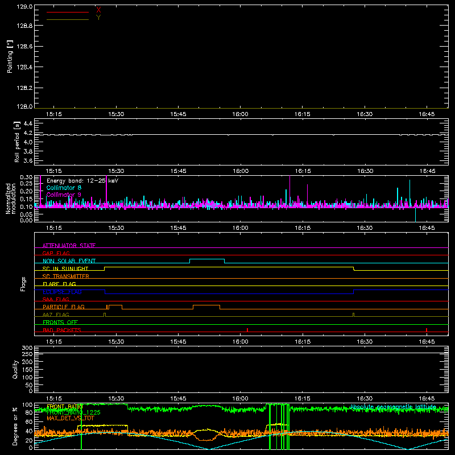Screen dimensions: 455x455
Task: Click the PARTICLE_FLAG label
Action: [64, 307]
